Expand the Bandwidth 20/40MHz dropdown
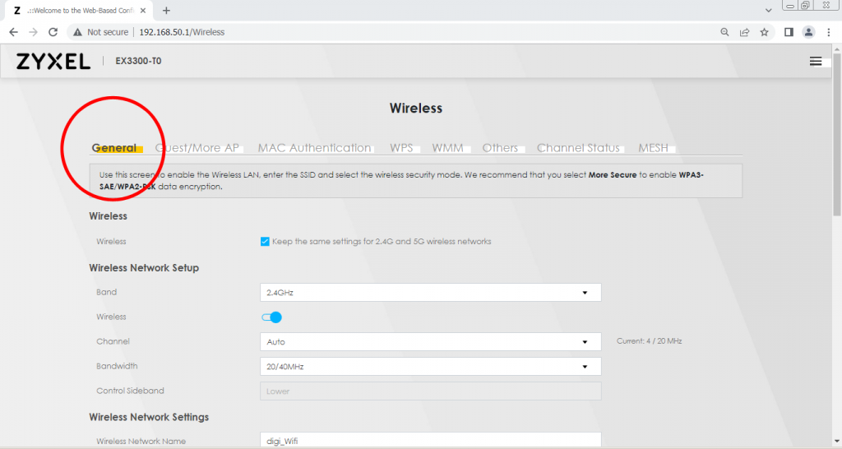This screenshot has height=449, width=842. pos(430,367)
